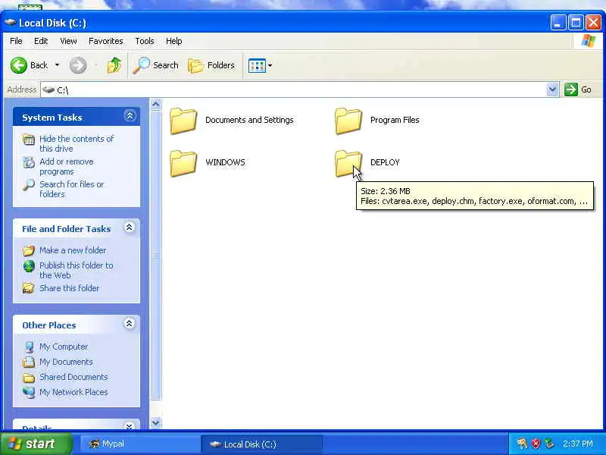
Task: Click the Go button
Action: [x=578, y=89]
